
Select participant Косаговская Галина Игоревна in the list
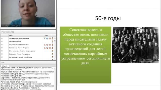[x=19, y=48]
